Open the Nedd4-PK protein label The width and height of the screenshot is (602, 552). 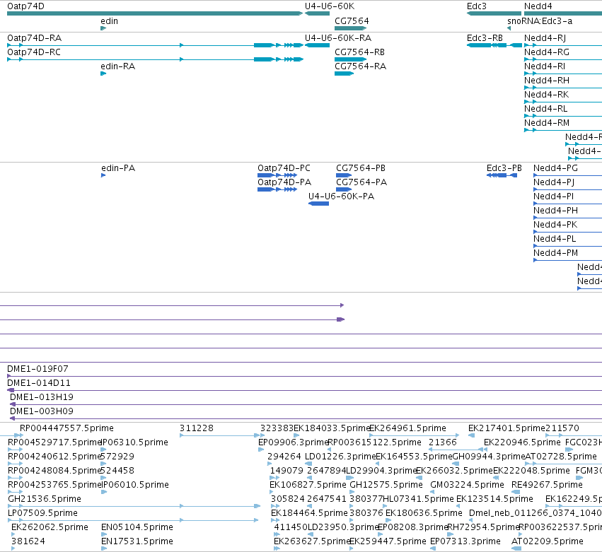(x=555, y=225)
